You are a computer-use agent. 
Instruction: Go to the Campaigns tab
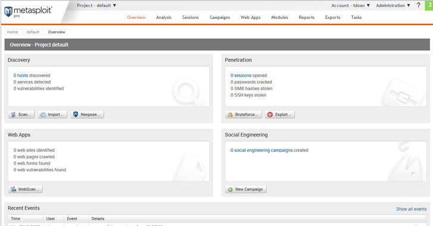(220, 17)
